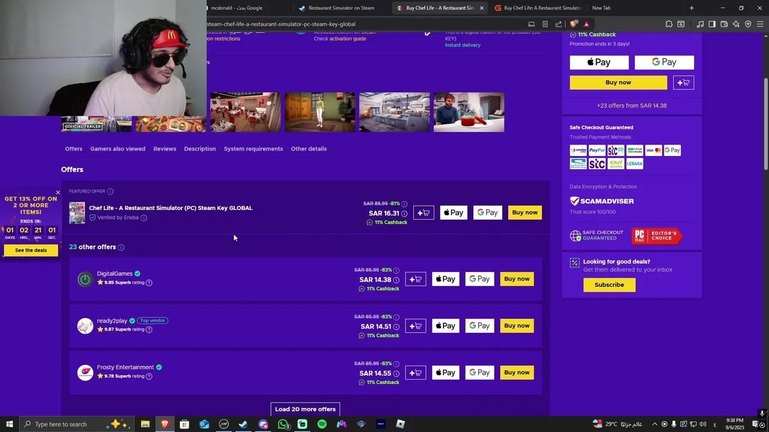The height and width of the screenshot is (432, 769).
Task: Open info icon beside ready2play Superb rating
Action: pyautogui.click(x=149, y=329)
